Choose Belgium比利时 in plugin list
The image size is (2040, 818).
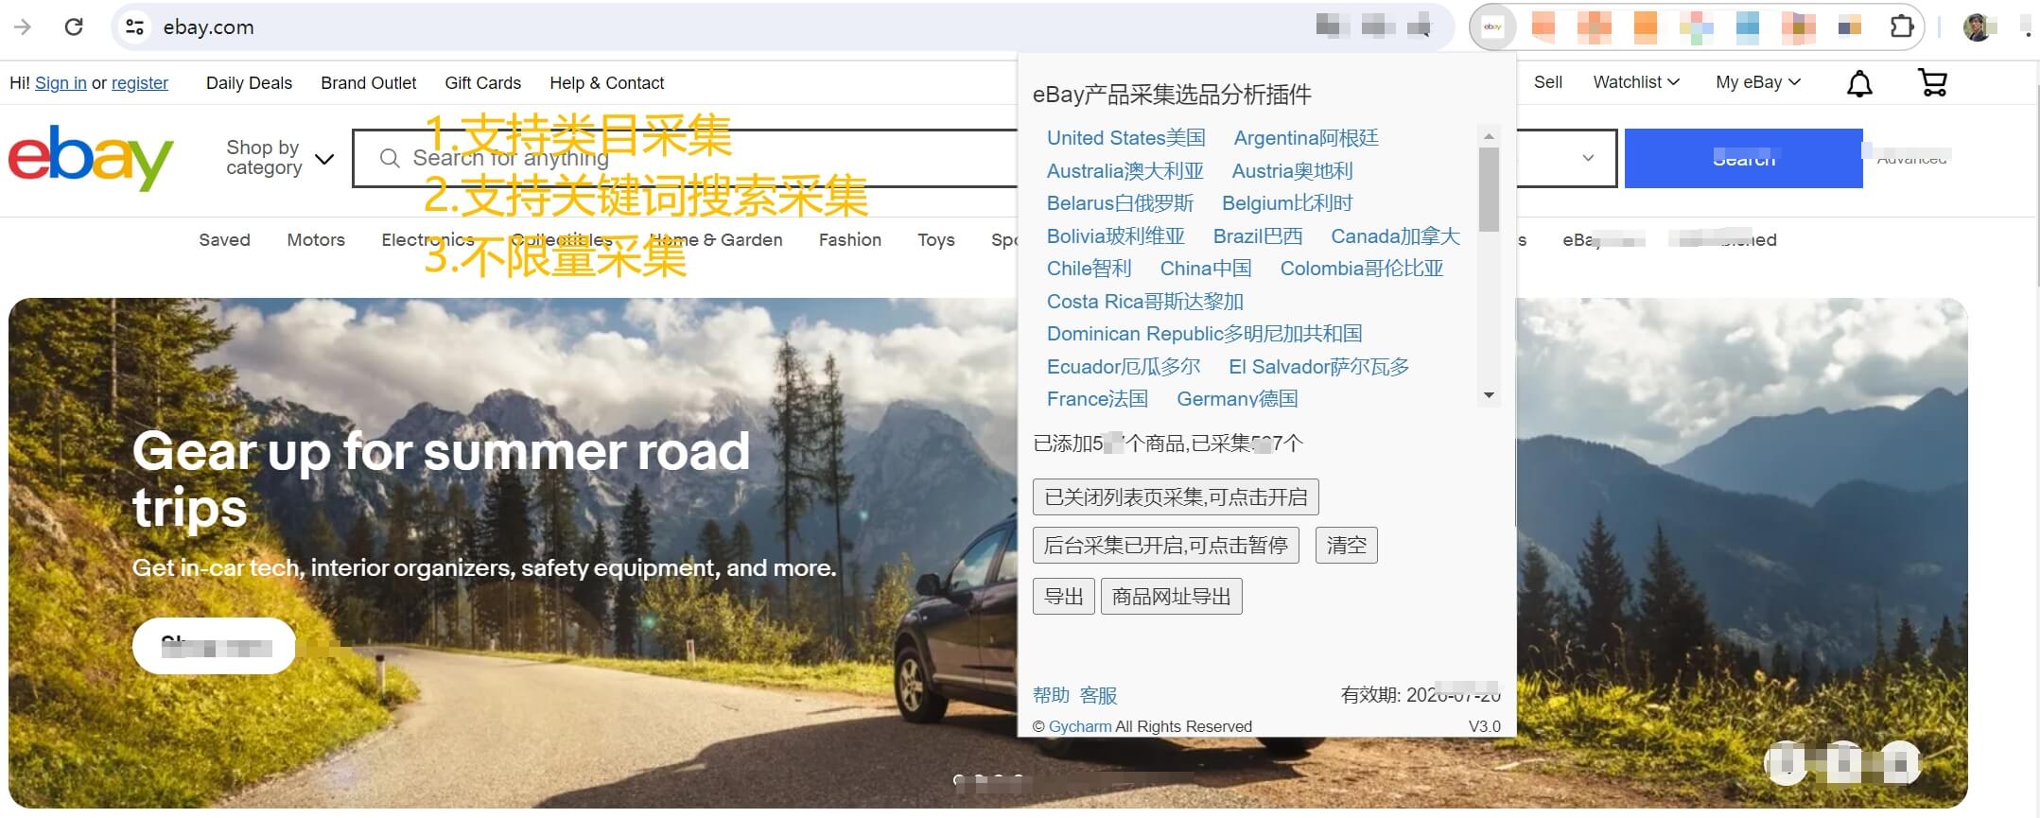(x=1286, y=203)
